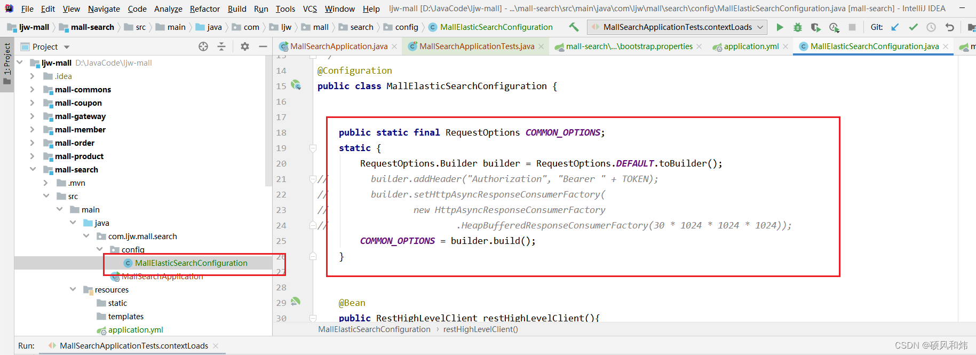Image resolution: width=976 pixels, height=355 pixels.
Task: Open the Refactor menu
Action: pyautogui.click(x=205, y=9)
